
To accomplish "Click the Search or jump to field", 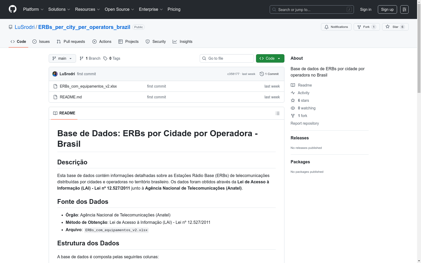I will click(x=312, y=9).
